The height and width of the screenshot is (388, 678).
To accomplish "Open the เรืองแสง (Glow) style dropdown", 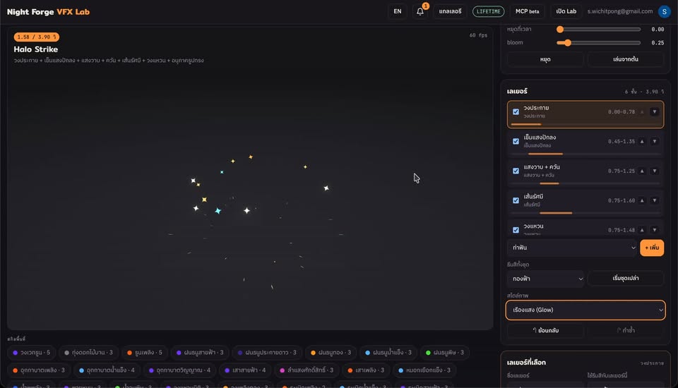I will (585, 310).
